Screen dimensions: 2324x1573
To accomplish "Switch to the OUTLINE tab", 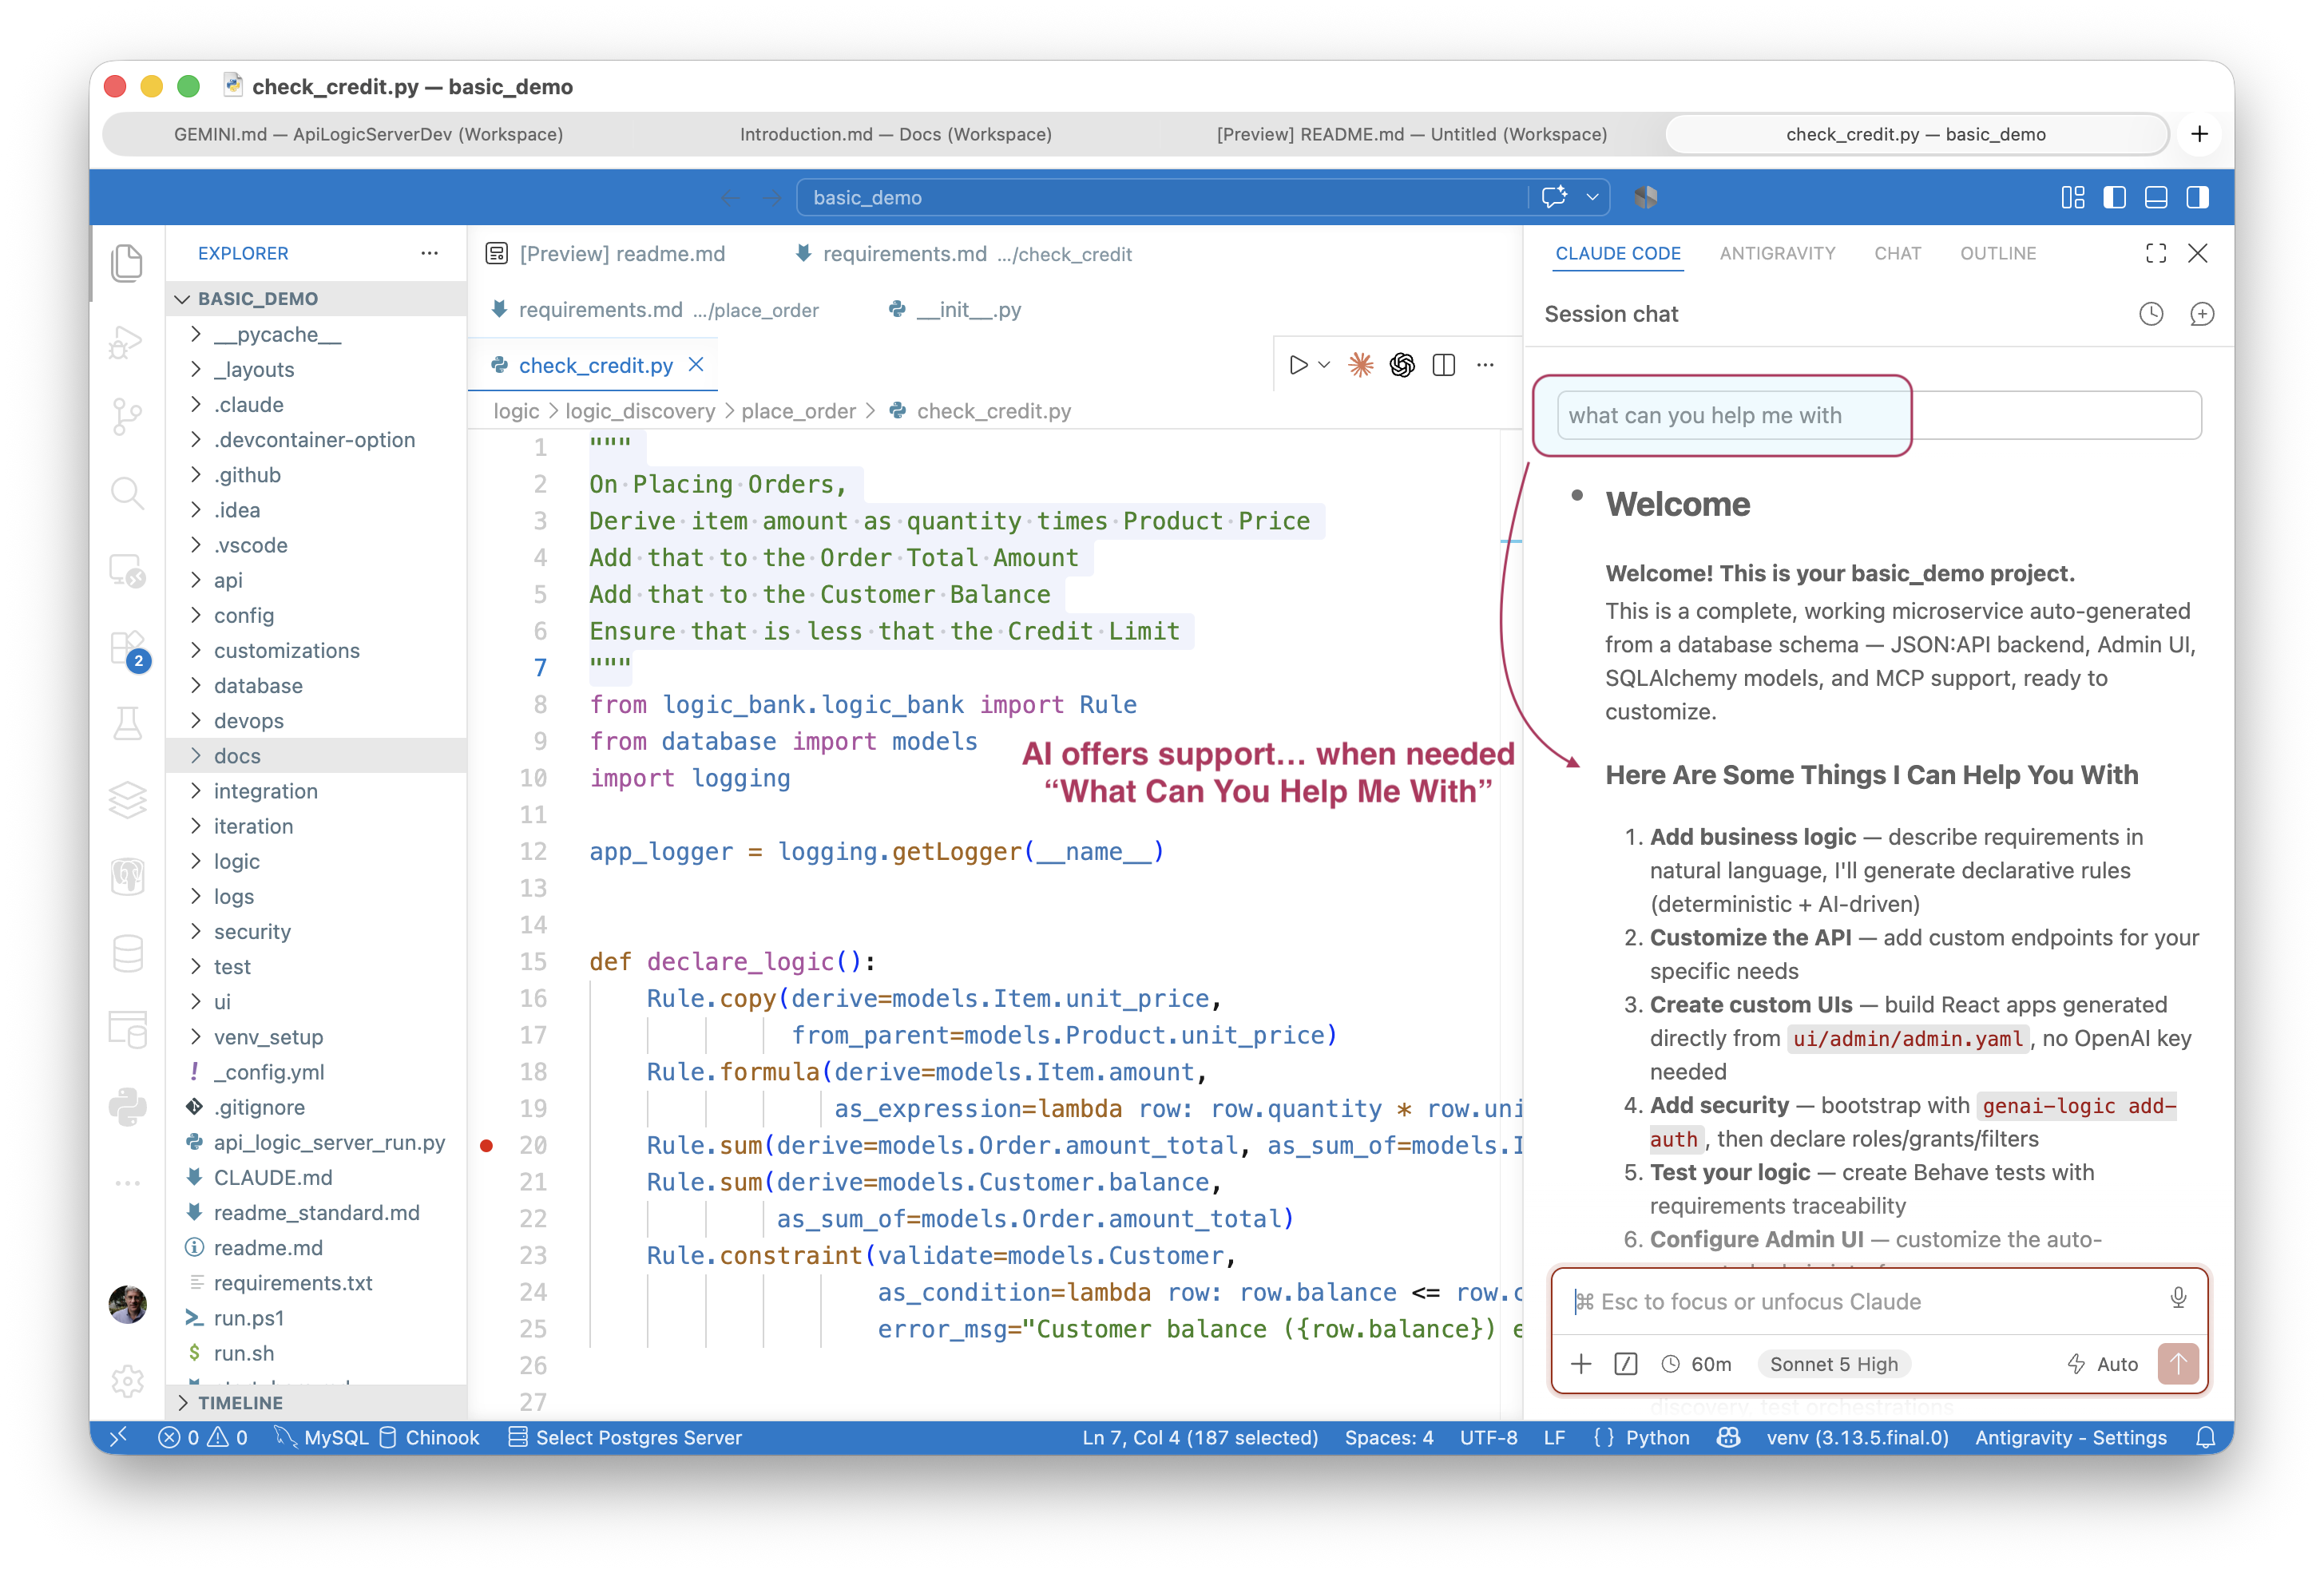I will [1997, 254].
